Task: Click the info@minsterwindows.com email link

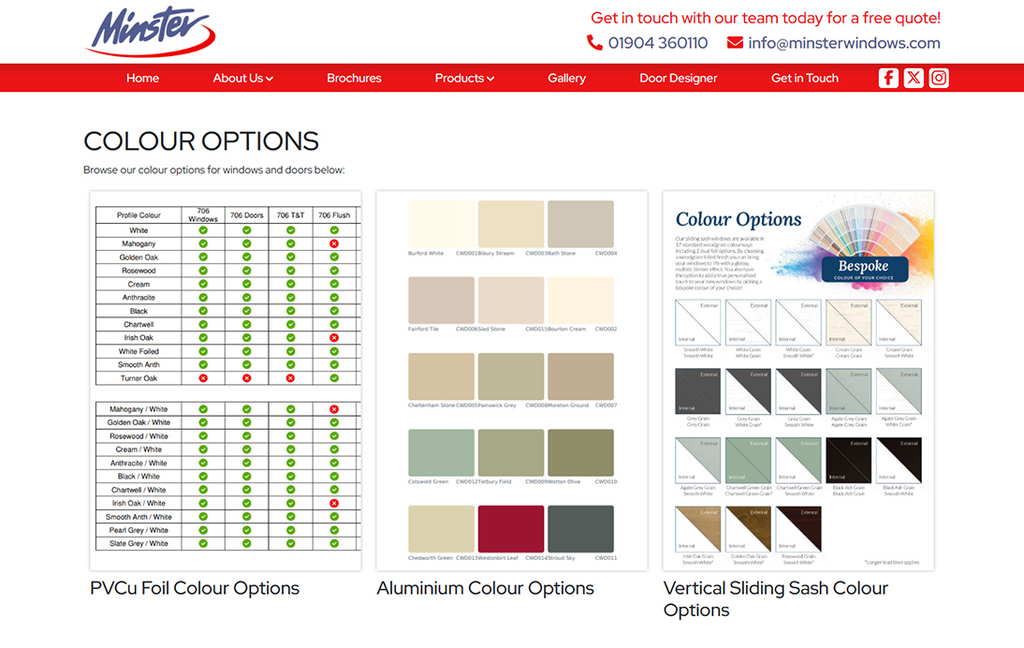Action: tap(843, 43)
